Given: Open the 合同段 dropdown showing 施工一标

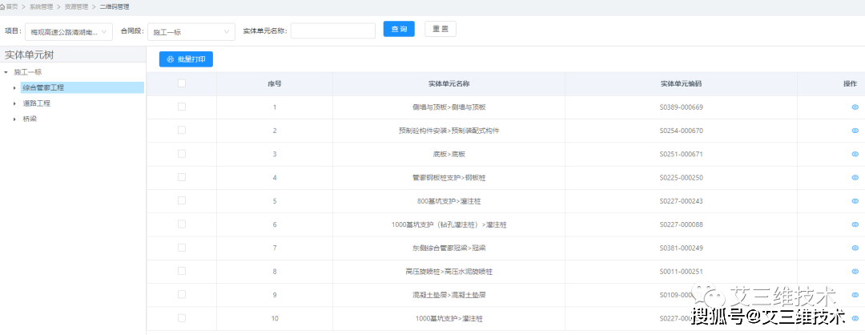Looking at the screenshot, I should click(191, 32).
